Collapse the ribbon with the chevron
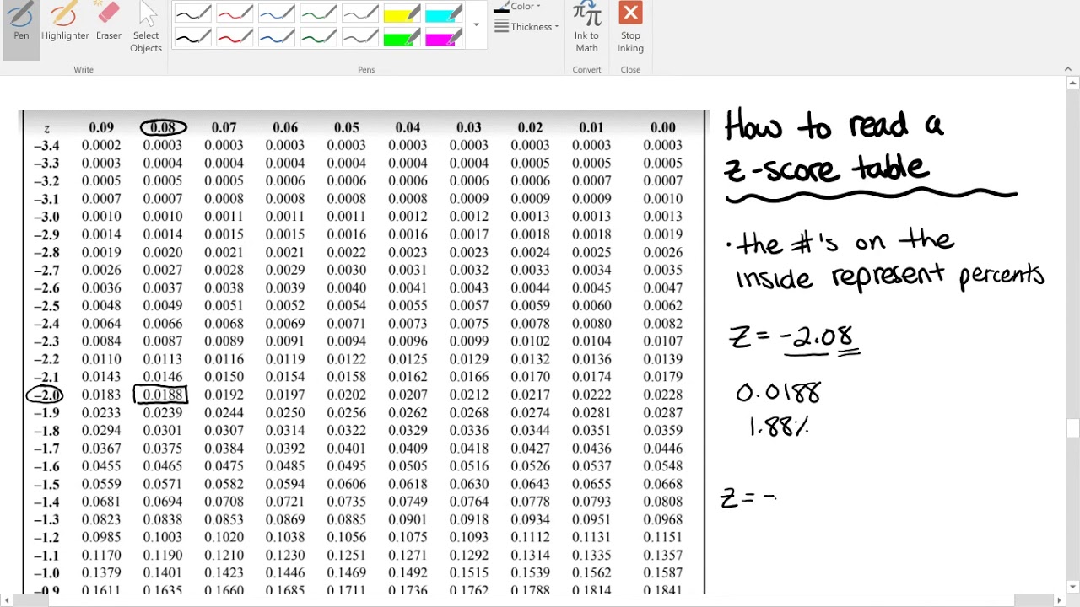The height and width of the screenshot is (607, 1080). click(x=1067, y=69)
